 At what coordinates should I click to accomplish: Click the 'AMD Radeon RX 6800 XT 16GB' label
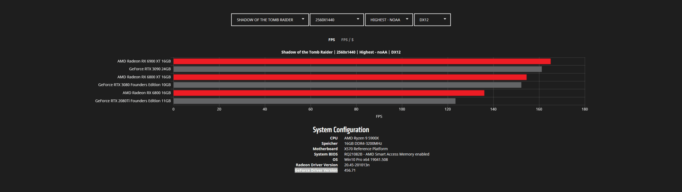click(x=144, y=77)
